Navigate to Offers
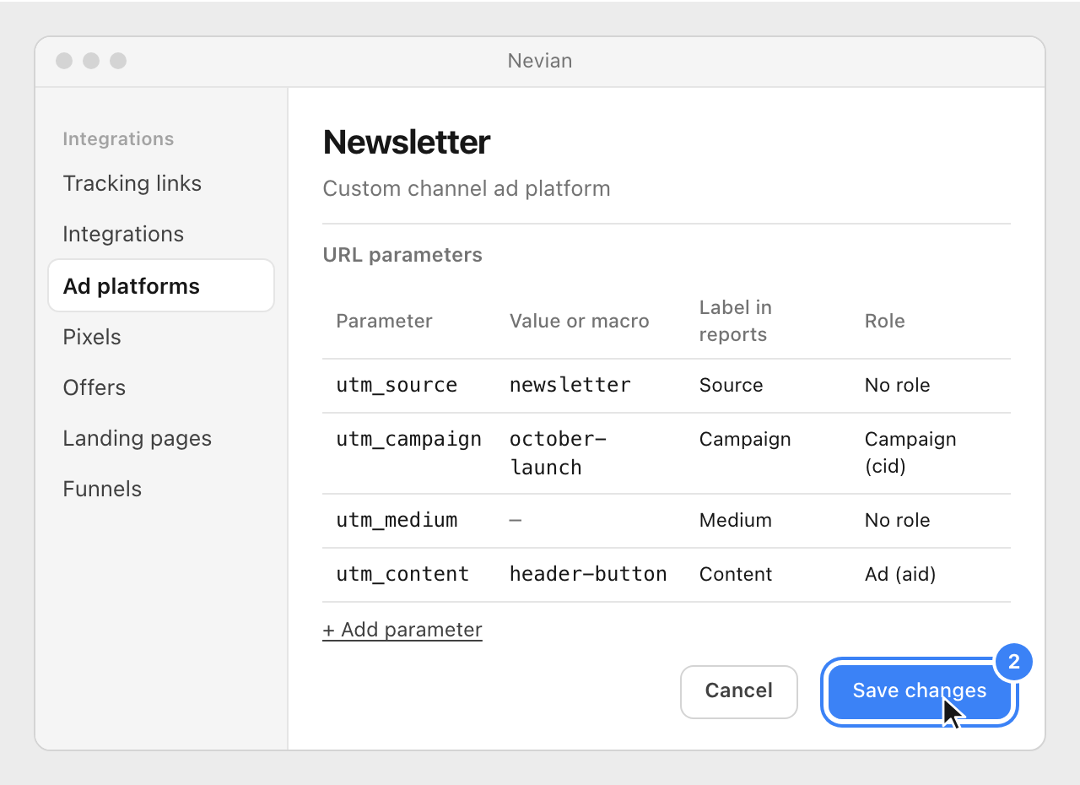Screen dimensions: 1080x785 94,387
